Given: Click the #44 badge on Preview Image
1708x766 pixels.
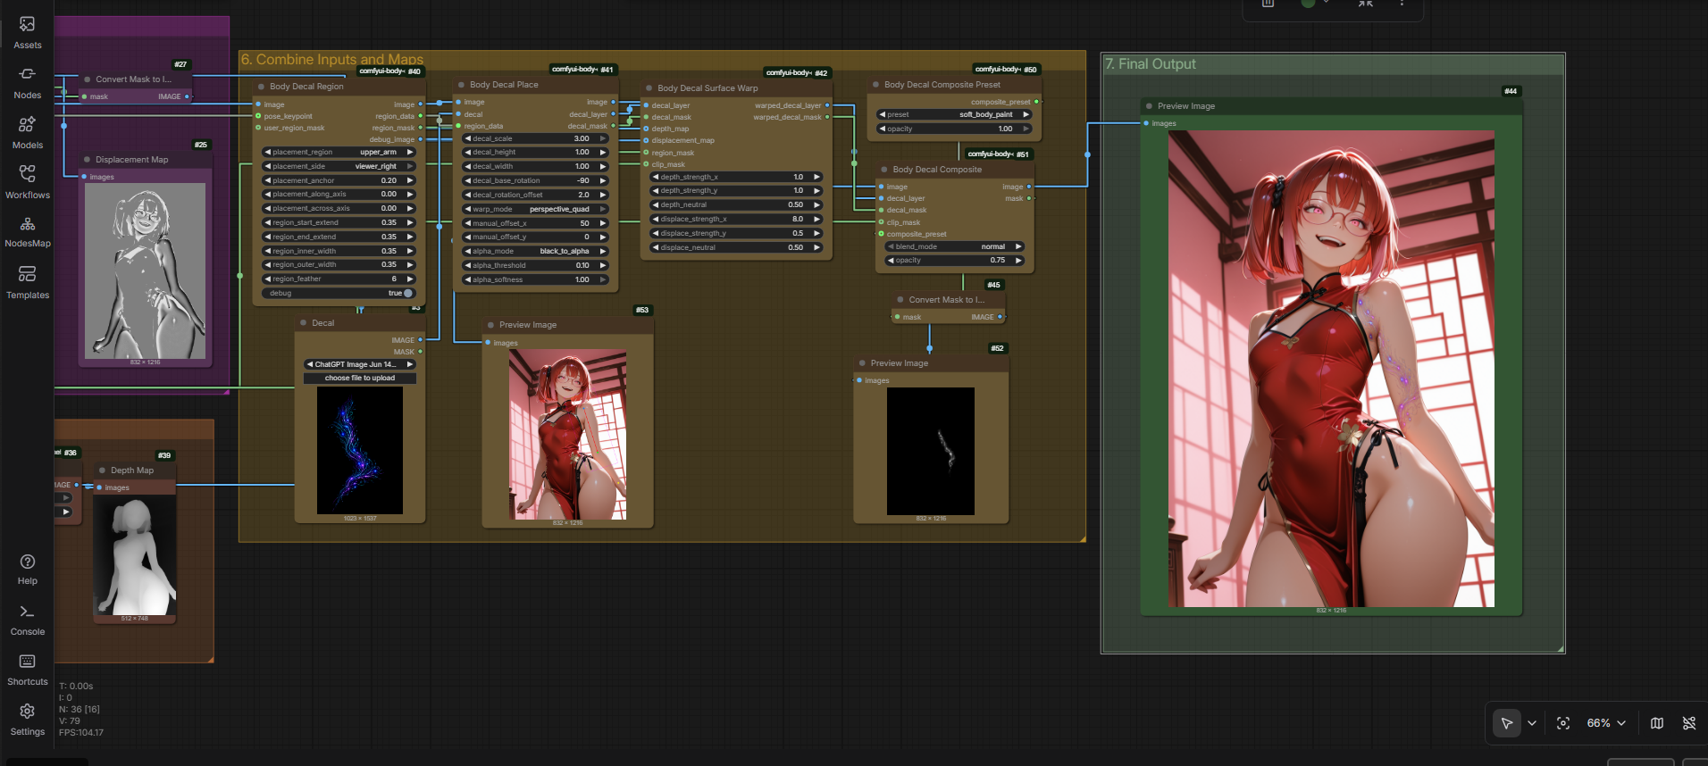Looking at the screenshot, I should click(1511, 91).
